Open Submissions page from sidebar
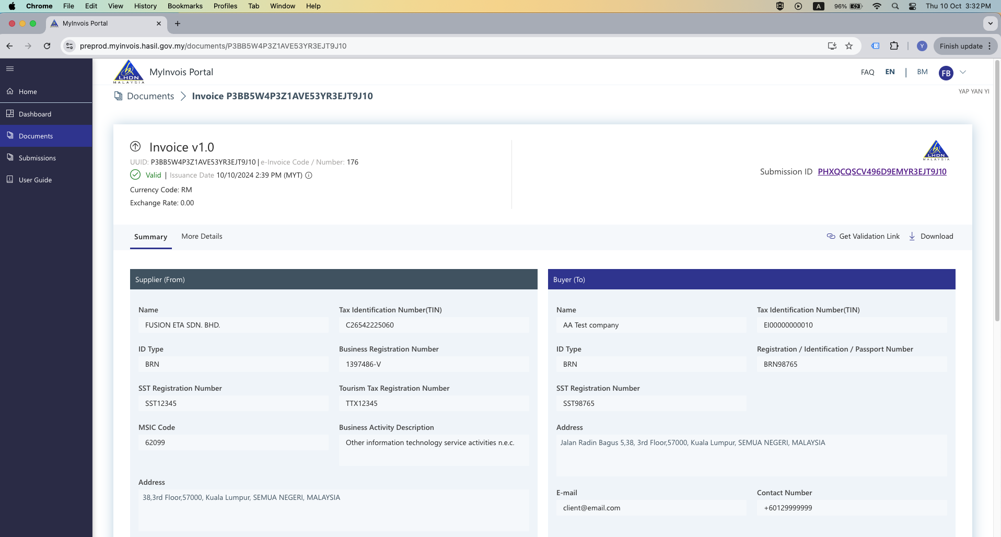The height and width of the screenshot is (537, 1001). [x=37, y=158]
